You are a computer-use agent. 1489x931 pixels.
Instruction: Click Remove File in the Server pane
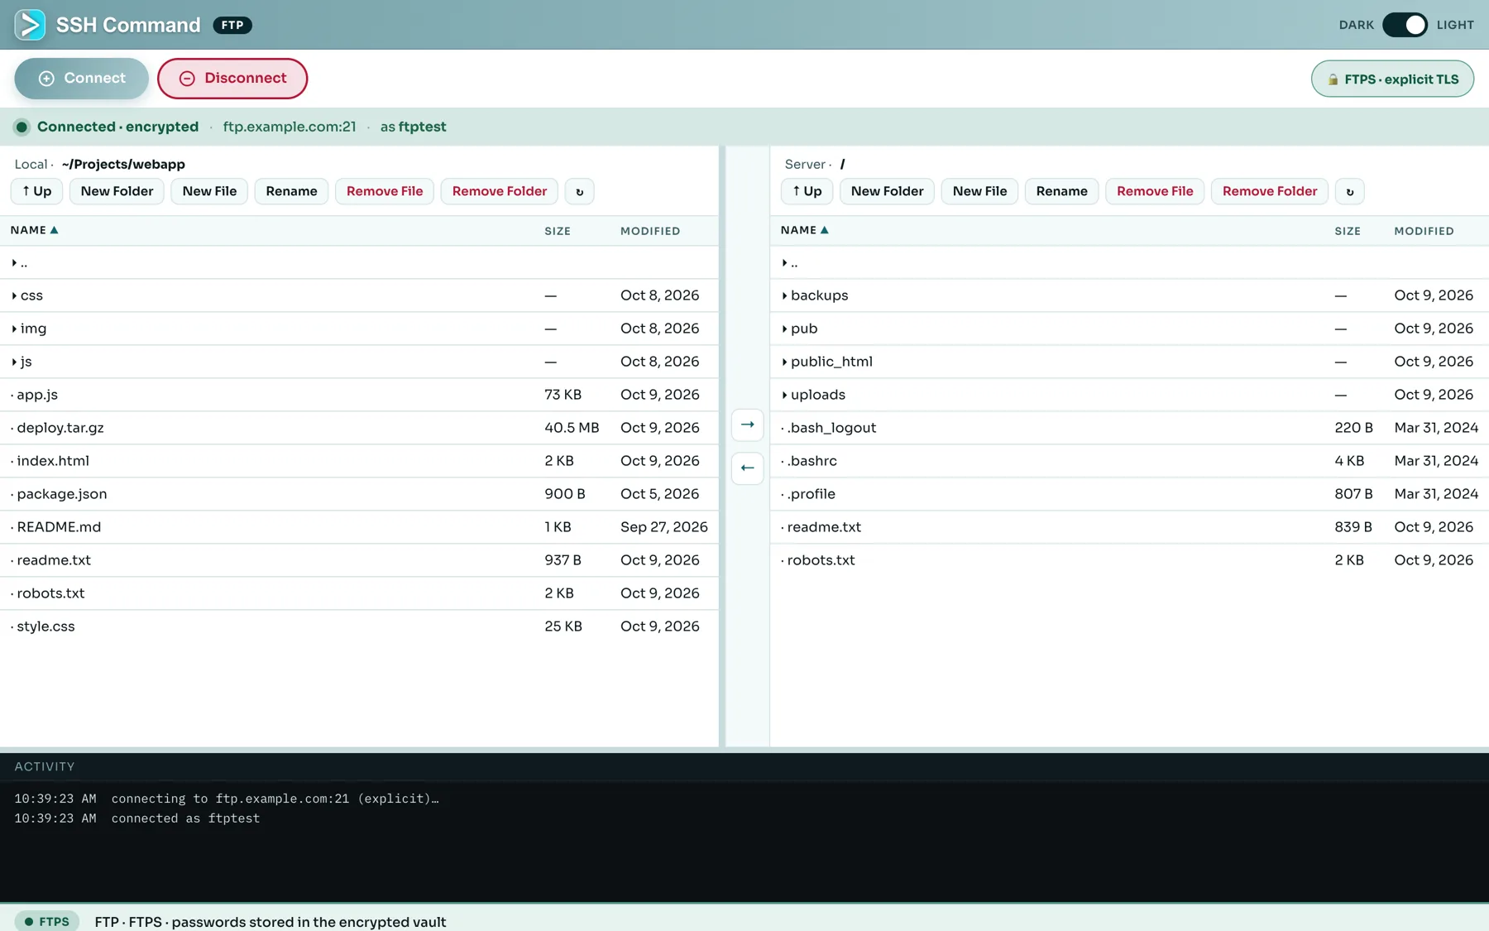pyautogui.click(x=1155, y=191)
